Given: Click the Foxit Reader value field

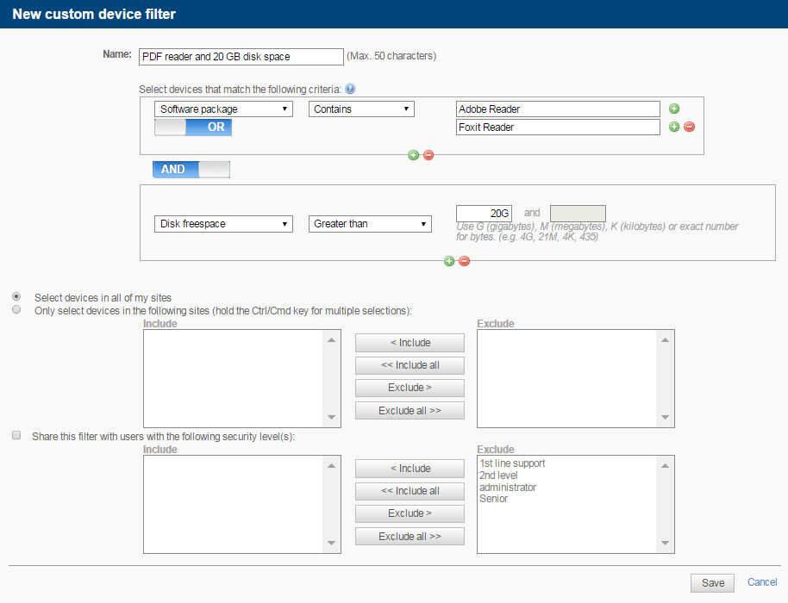Looking at the screenshot, I should (x=558, y=127).
